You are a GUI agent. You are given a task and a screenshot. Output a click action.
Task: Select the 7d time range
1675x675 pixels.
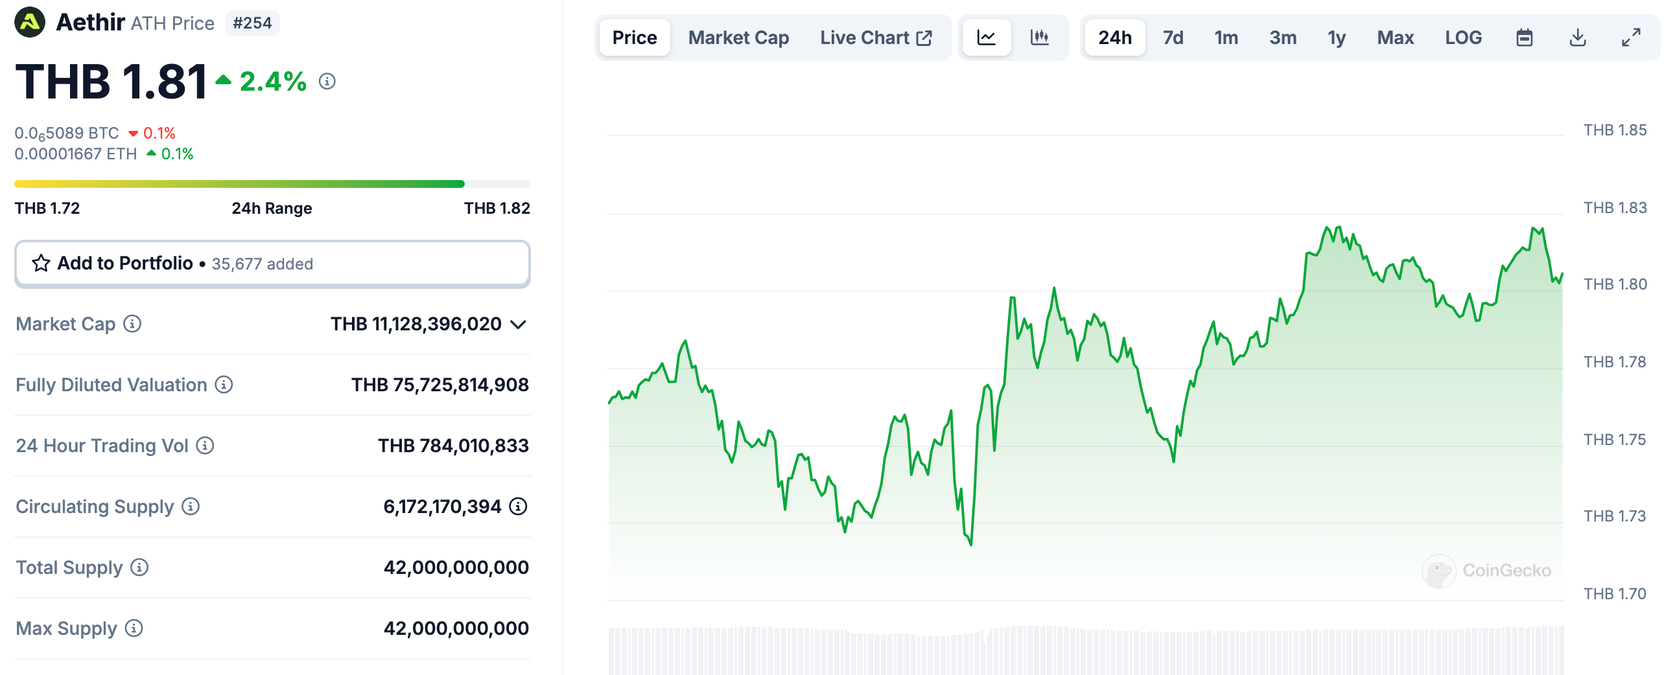click(x=1173, y=38)
